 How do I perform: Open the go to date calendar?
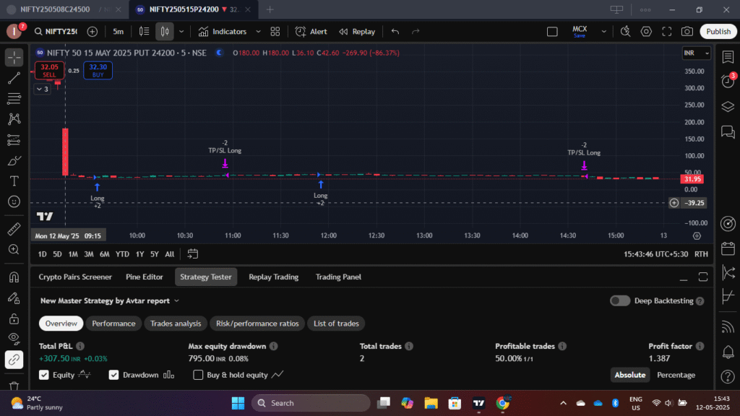192,254
